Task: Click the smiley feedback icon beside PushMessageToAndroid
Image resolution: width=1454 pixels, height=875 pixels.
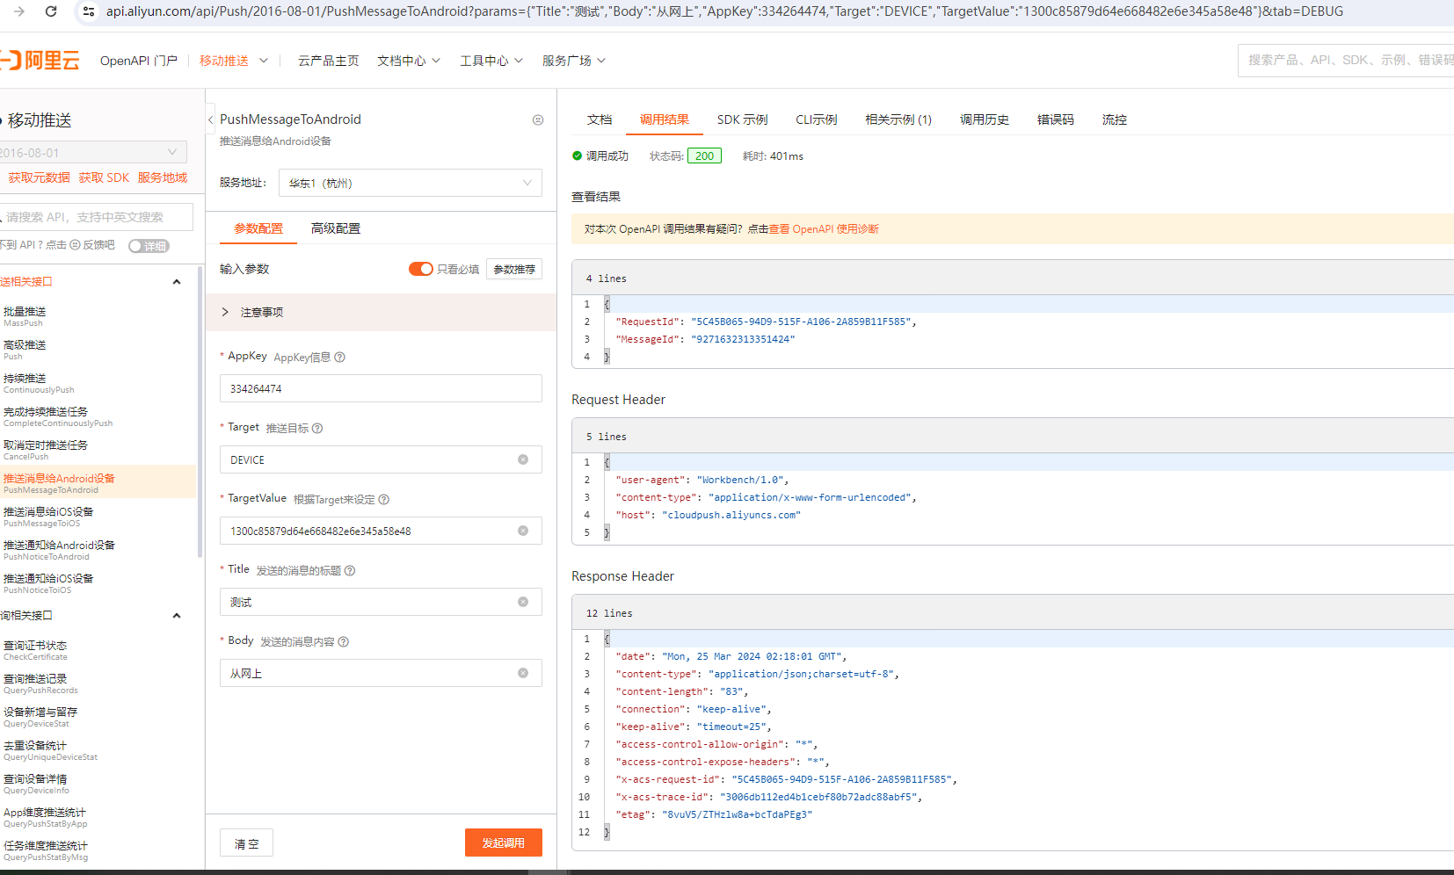Action: (538, 119)
